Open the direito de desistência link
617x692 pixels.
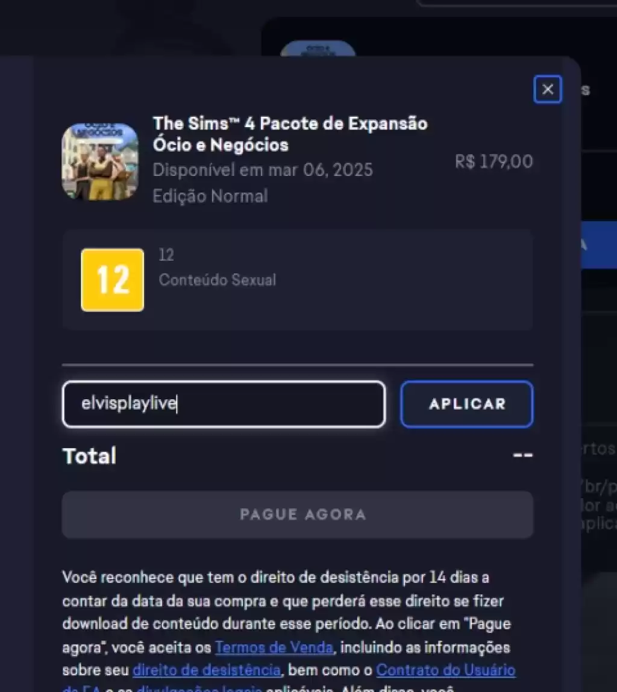pos(206,670)
